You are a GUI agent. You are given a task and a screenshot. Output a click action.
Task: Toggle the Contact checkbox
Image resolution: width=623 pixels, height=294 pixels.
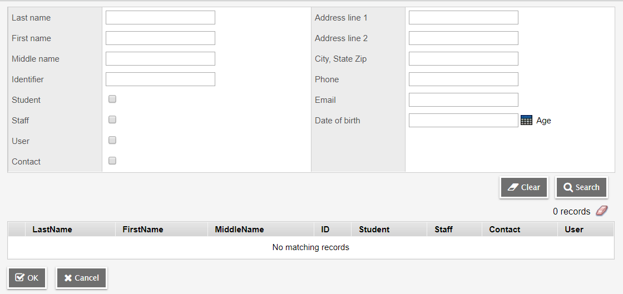click(112, 161)
